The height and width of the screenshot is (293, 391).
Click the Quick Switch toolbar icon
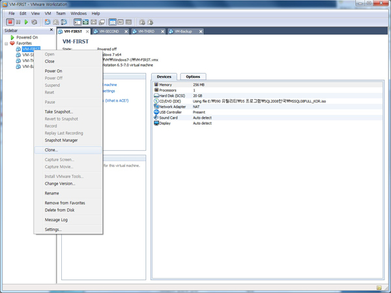(x=93, y=22)
